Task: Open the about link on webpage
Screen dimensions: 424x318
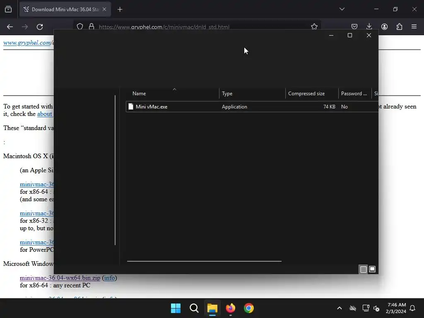Action: (45, 114)
